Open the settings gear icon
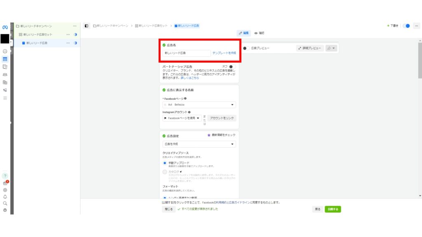 [x=5, y=190]
